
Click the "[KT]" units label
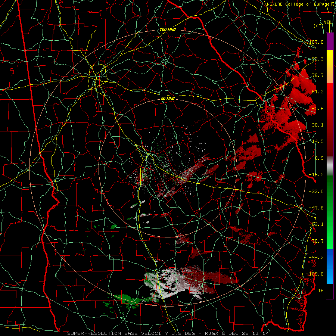(x=318, y=26)
